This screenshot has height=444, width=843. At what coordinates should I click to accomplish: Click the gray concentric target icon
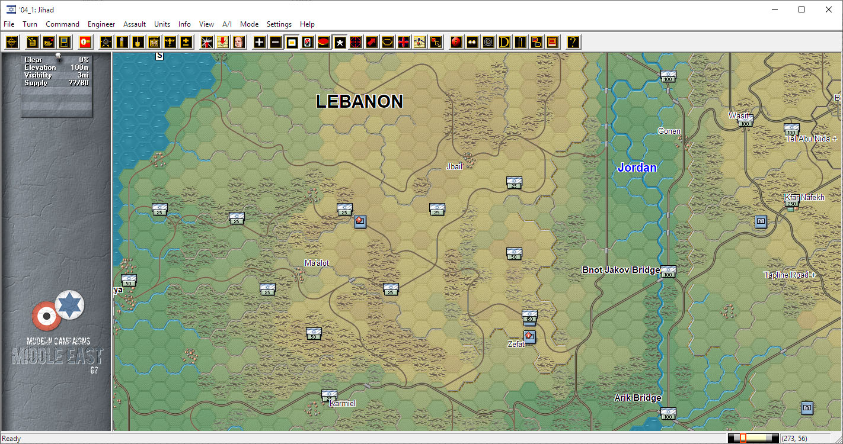(x=488, y=42)
